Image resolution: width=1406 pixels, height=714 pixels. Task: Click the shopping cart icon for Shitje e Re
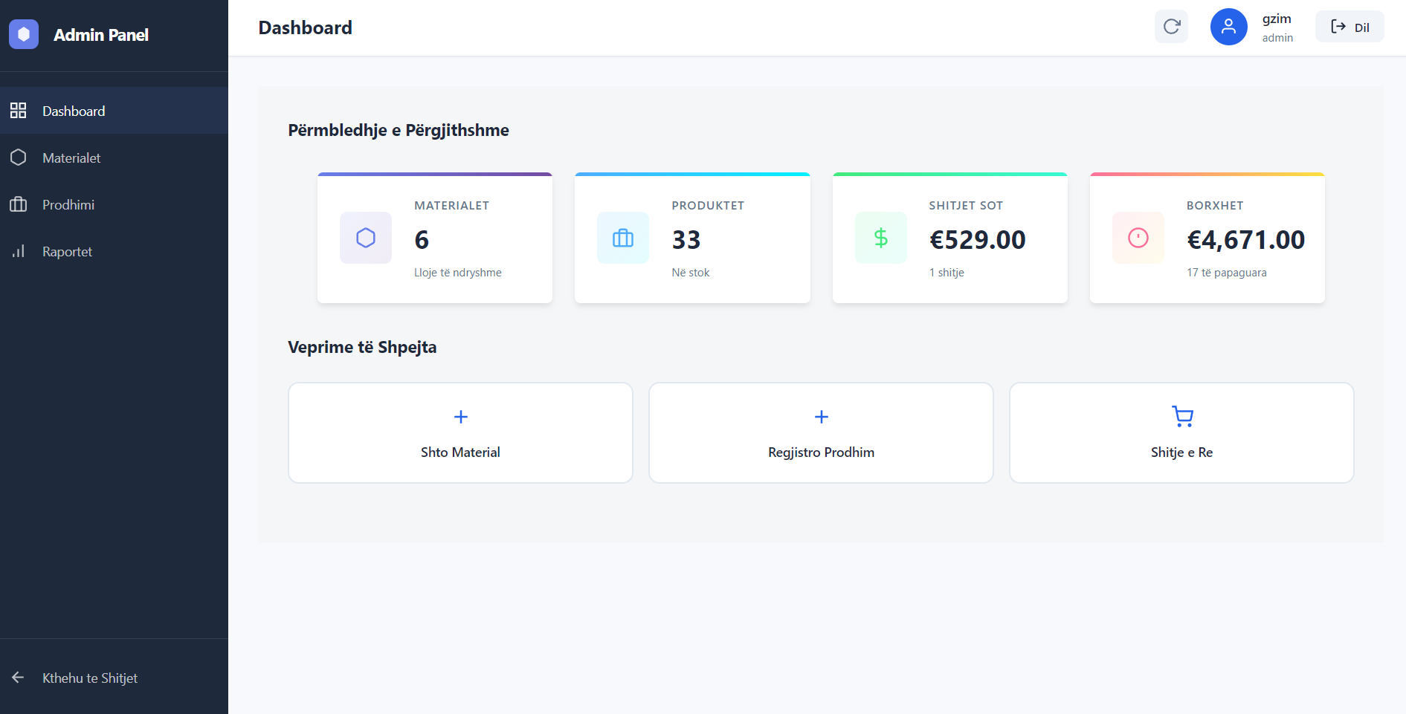click(1181, 417)
